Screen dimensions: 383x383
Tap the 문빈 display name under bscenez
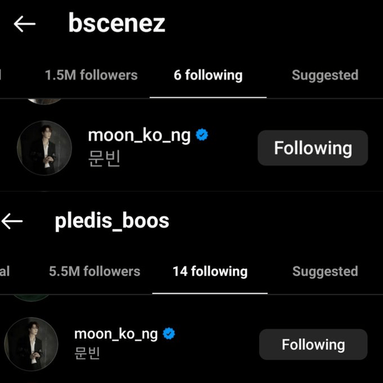point(104,159)
